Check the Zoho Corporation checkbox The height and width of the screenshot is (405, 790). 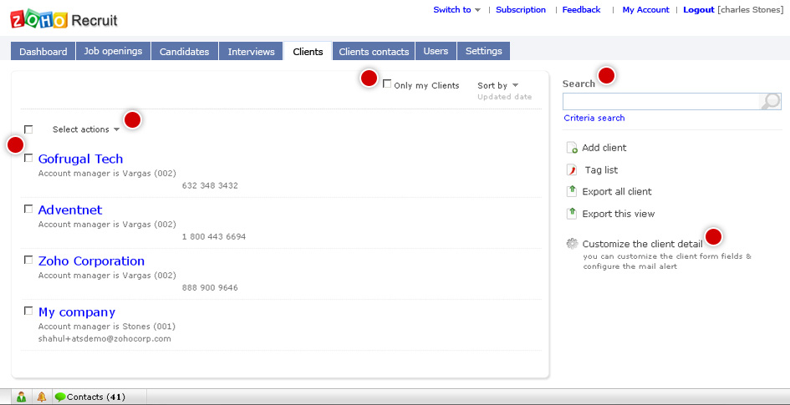tap(28, 260)
